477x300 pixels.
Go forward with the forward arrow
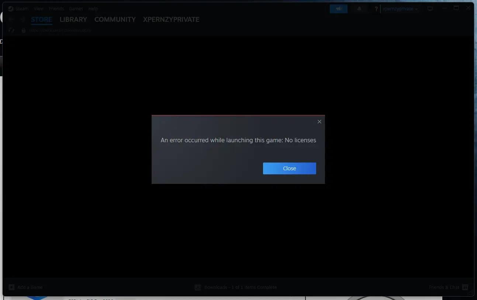point(23,20)
